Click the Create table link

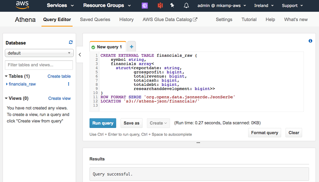(x=59, y=76)
